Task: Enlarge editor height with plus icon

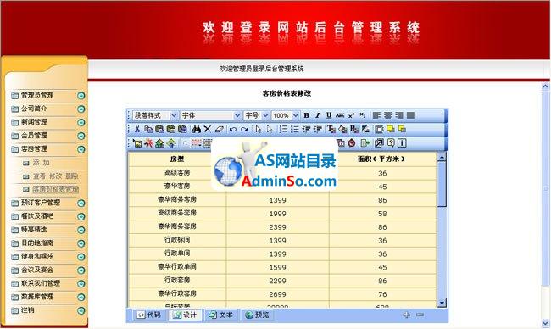Action: point(407,315)
